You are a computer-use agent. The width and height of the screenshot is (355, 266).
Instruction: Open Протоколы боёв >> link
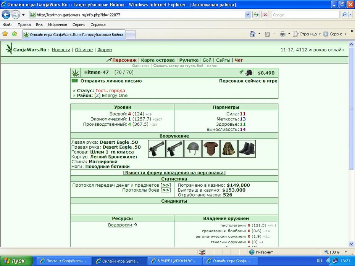(166, 190)
